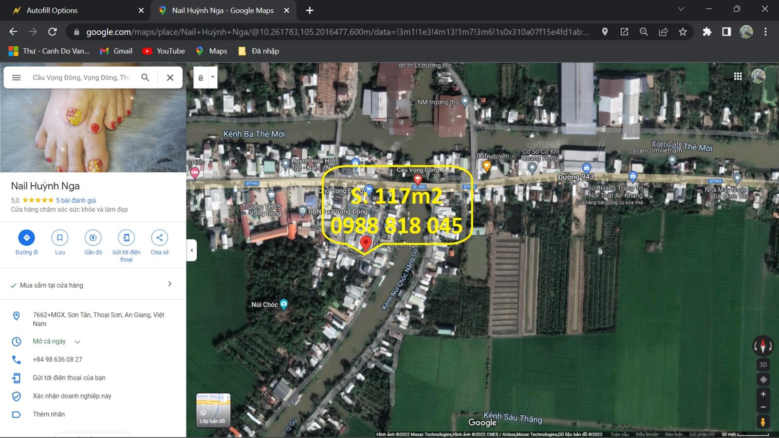Expand the Mua sắm tại cửa hàng row

pos(93,285)
